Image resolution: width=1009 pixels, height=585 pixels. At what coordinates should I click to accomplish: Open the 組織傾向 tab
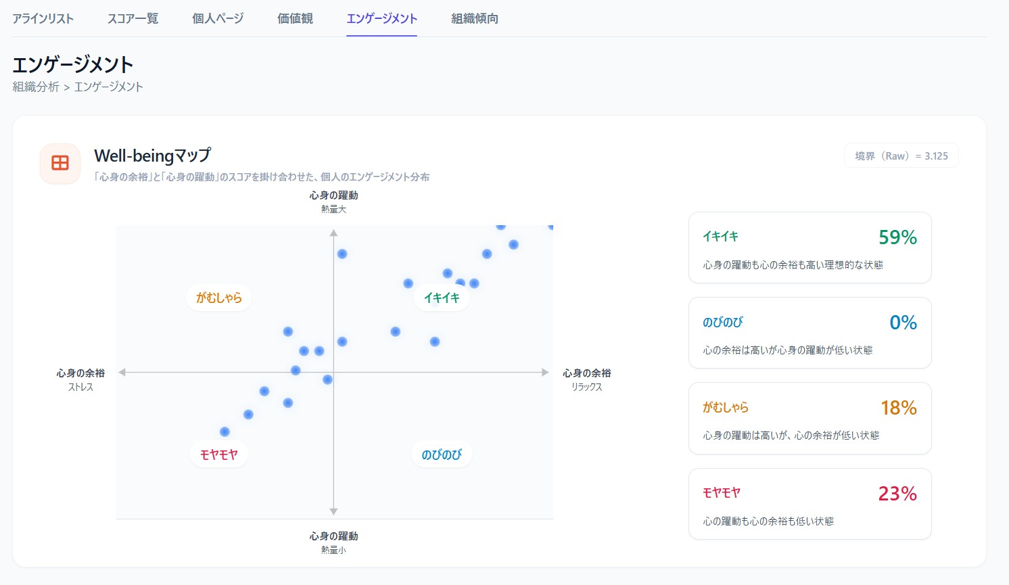point(475,19)
